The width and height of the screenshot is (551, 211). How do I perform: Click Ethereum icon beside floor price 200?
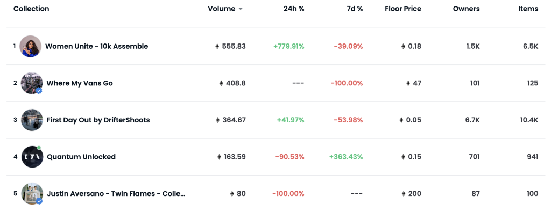pyautogui.click(x=404, y=193)
